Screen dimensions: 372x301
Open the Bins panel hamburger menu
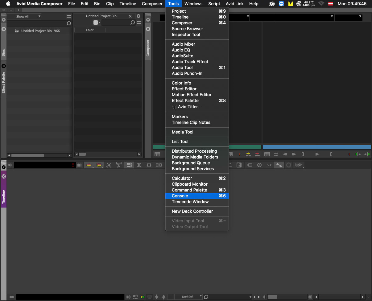68,16
